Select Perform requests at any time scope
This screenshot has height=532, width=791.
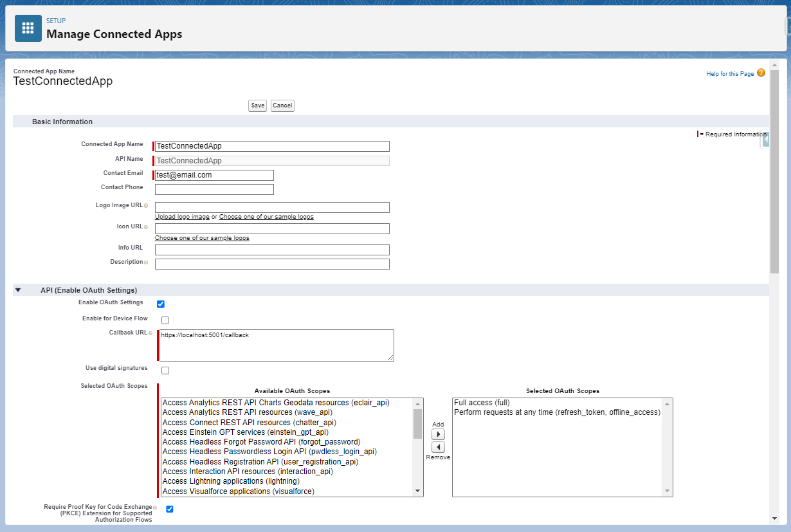point(558,412)
